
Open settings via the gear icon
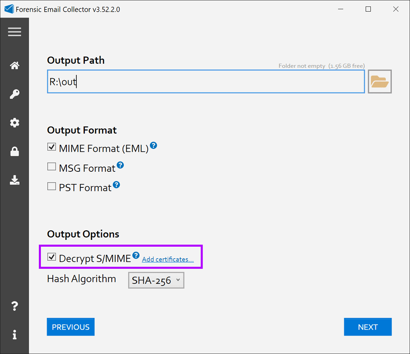[x=14, y=123]
